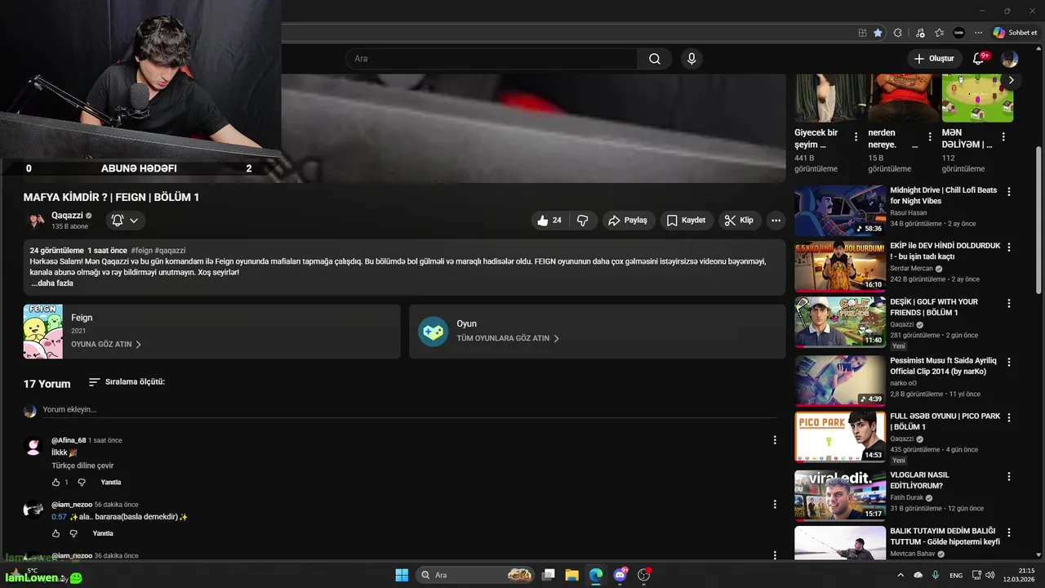1045x588 pixels.
Task: Open options for @iam_nezoo 56 dakika önce comment
Action: pyautogui.click(x=775, y=505)
